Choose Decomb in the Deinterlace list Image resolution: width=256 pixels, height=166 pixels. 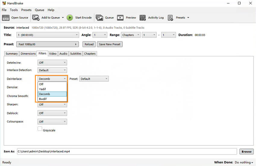pos(52,94)
